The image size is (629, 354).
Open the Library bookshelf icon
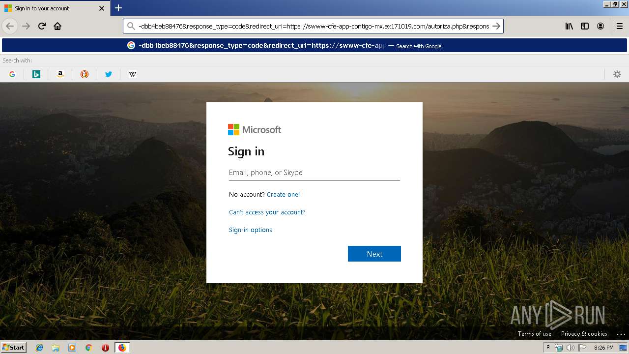569,26
